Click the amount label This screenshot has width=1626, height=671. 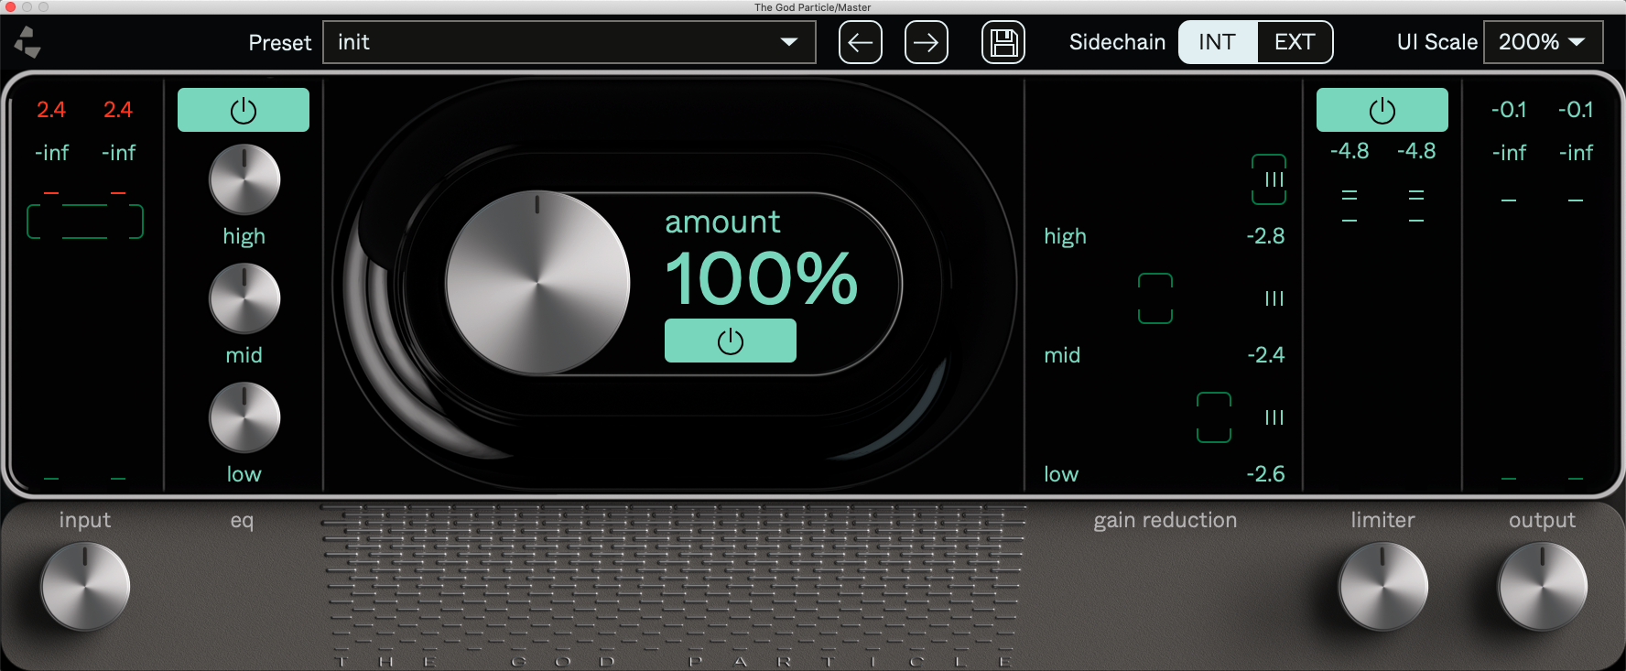[722, 222]
